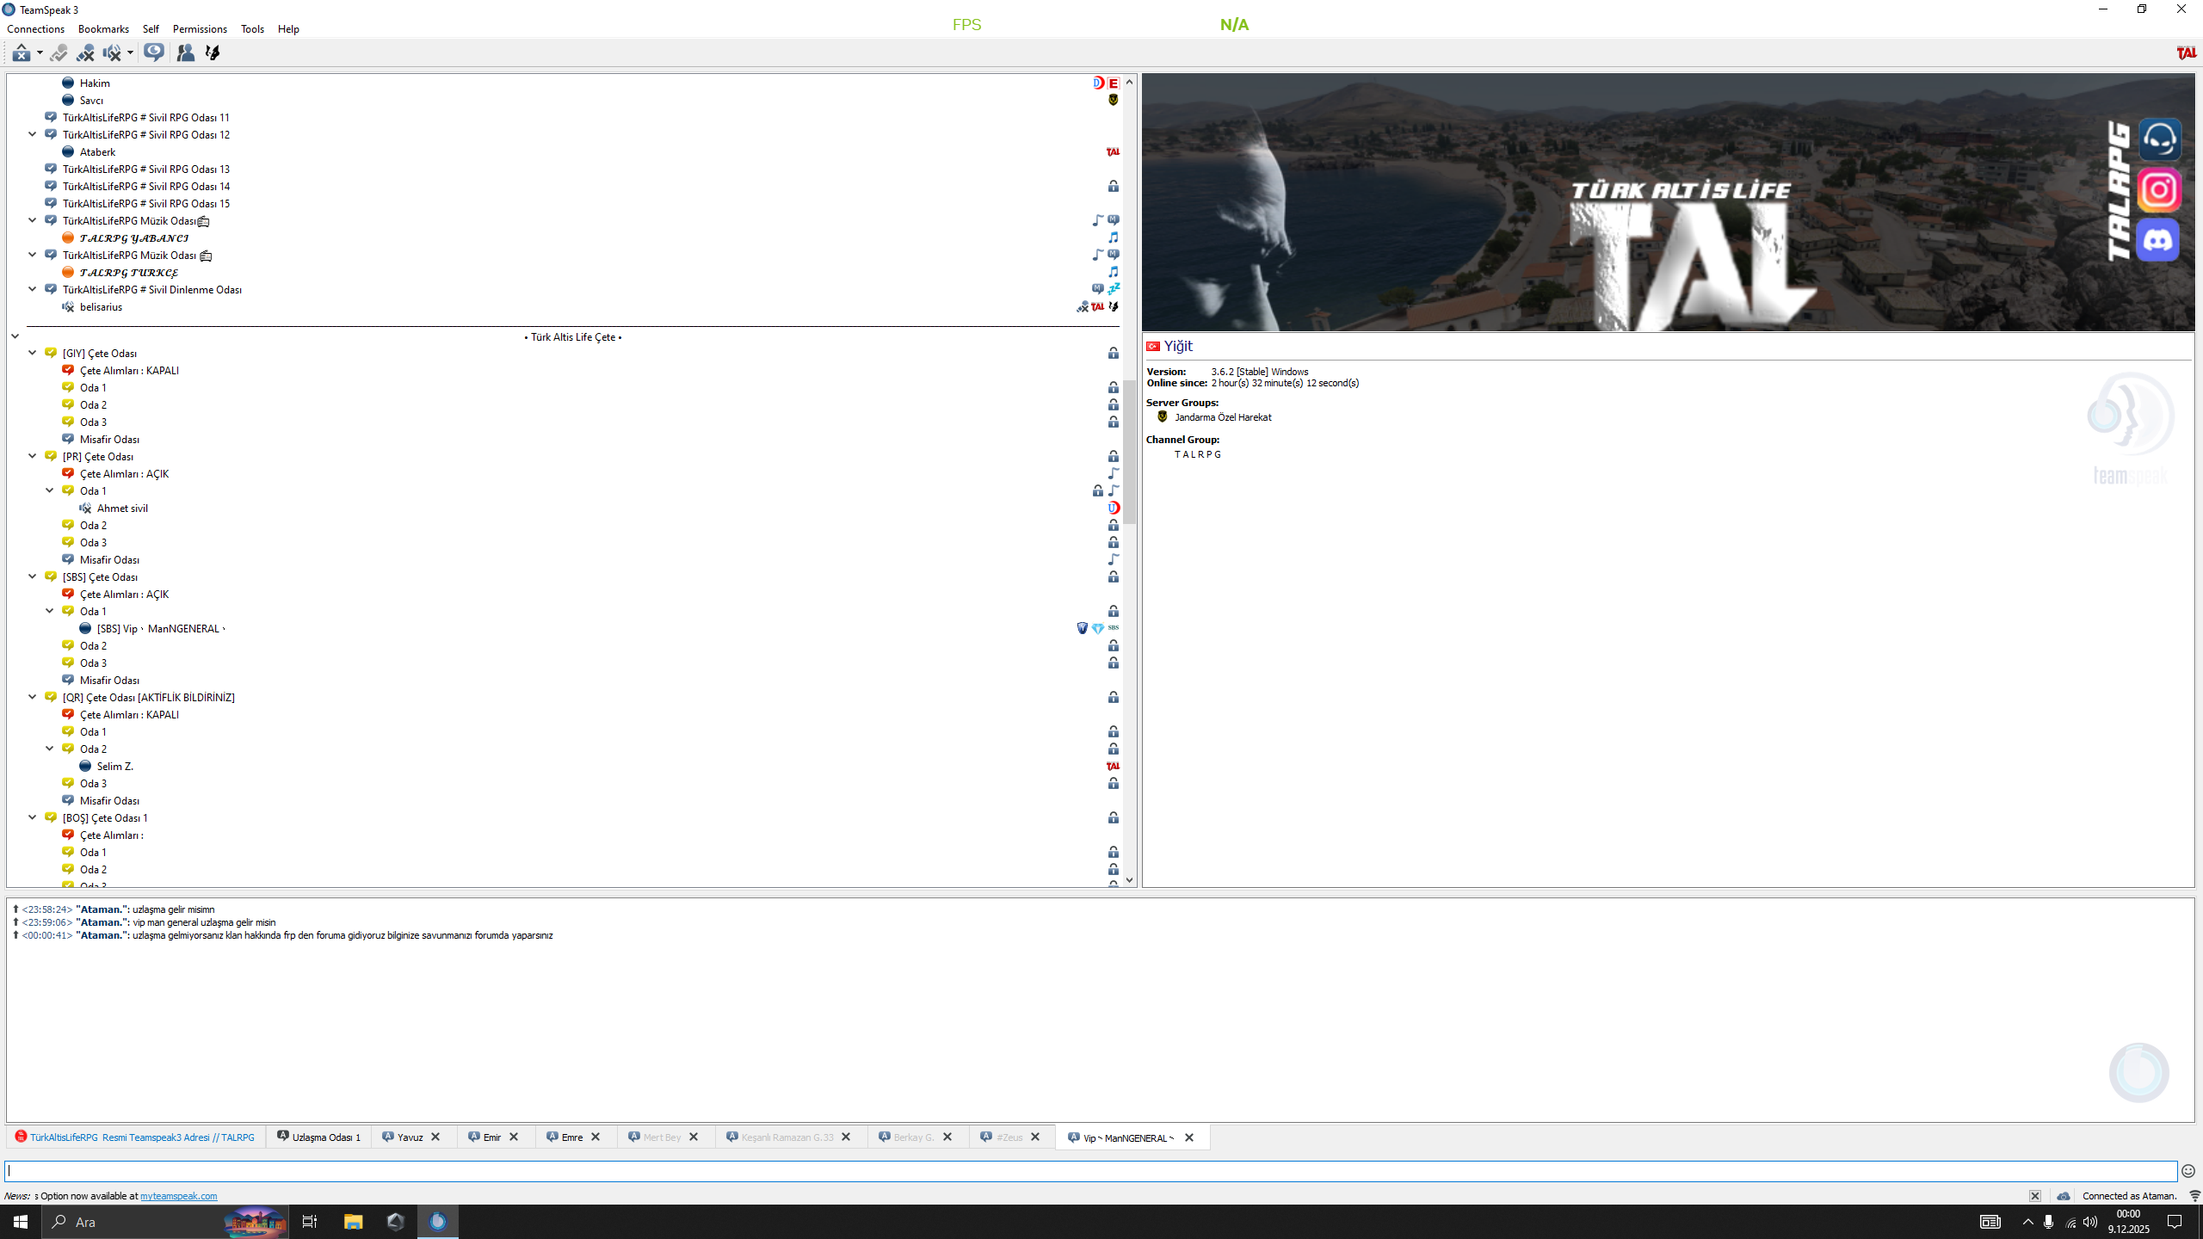The image size is (2203, 1239).
Task: Open File Explorer from the taskbar
Action: pyautogui.click(x=353, y=1222)
